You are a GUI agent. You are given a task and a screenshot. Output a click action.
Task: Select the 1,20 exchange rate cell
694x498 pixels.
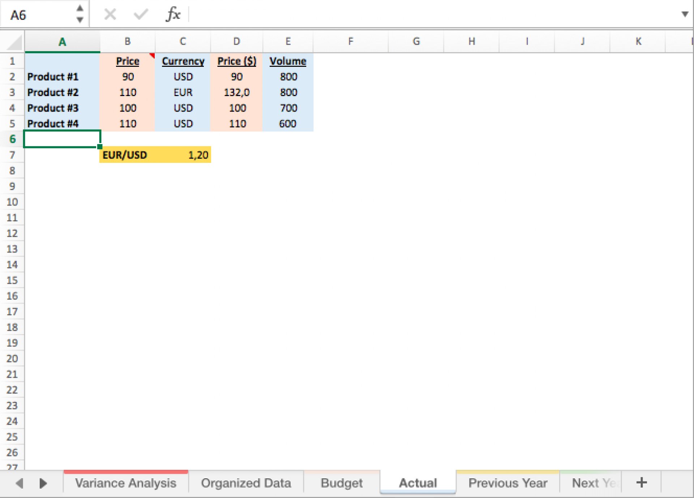click(183, 155)
